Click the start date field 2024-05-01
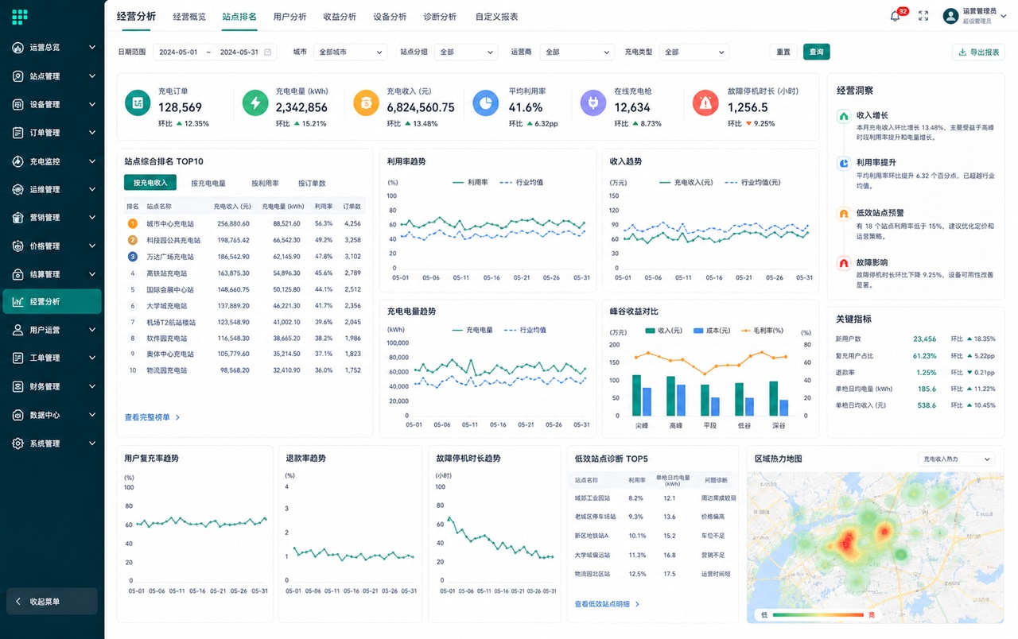 (x=178, y=52)
